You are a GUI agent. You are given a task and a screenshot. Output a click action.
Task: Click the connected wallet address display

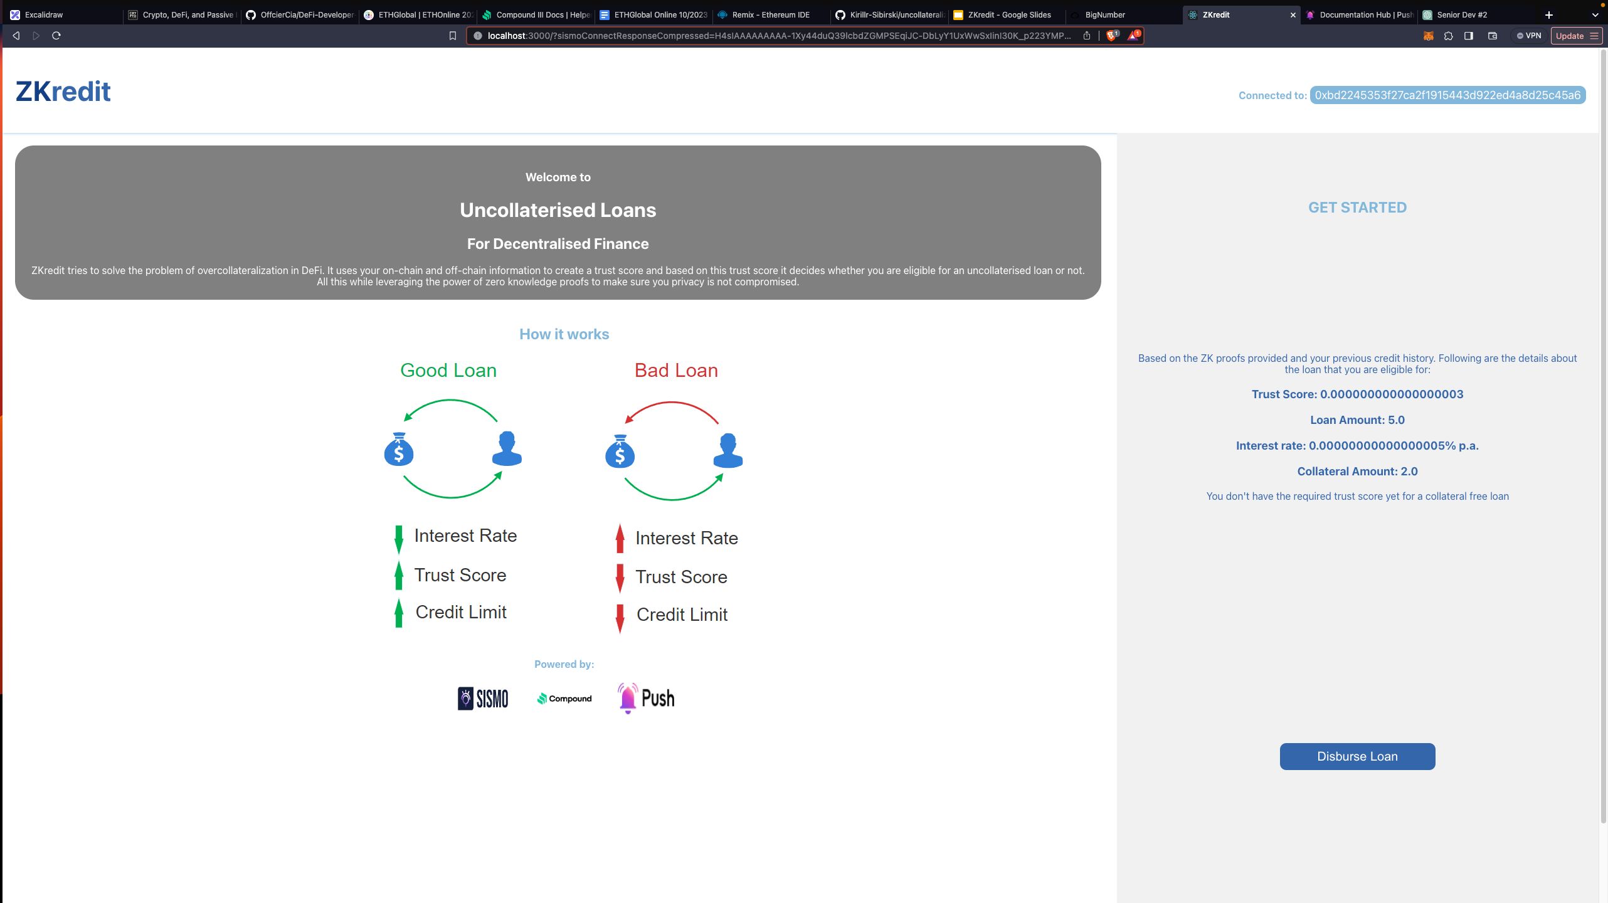click(x=1444, y=95)
